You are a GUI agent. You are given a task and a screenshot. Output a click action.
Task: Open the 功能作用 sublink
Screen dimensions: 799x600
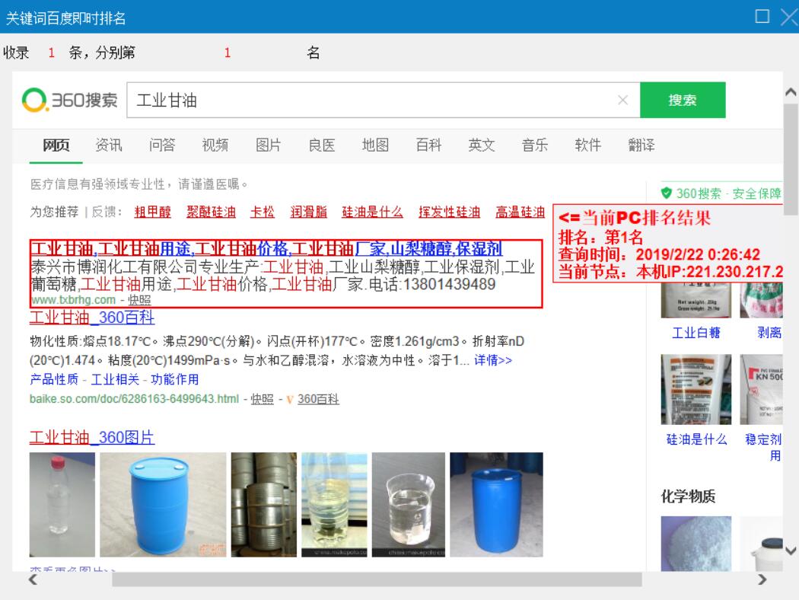click(175, 379)
